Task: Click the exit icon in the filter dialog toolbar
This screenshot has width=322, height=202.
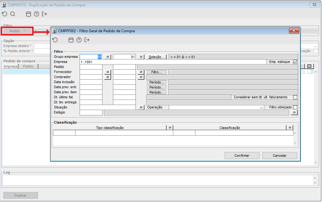Action: pos(87,40)
